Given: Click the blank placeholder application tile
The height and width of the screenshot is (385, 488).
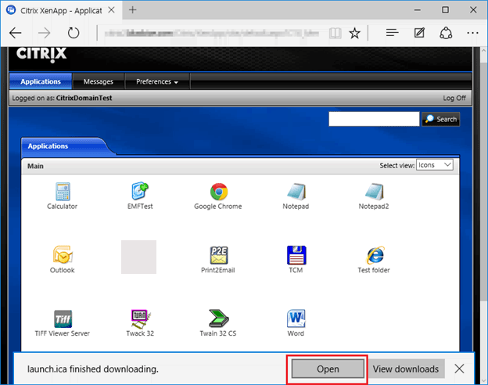Looking at the screenshot, I should pos(138,257).
